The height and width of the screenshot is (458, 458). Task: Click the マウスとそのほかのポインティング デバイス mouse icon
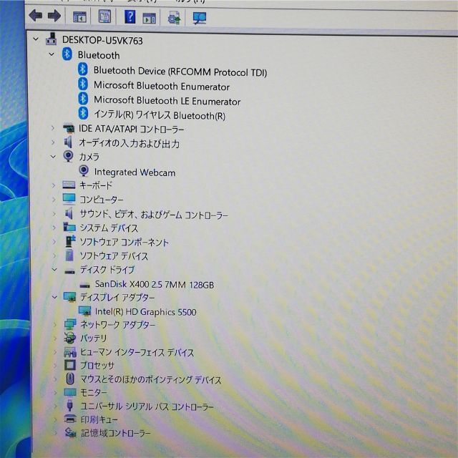[x=70, y=379]
